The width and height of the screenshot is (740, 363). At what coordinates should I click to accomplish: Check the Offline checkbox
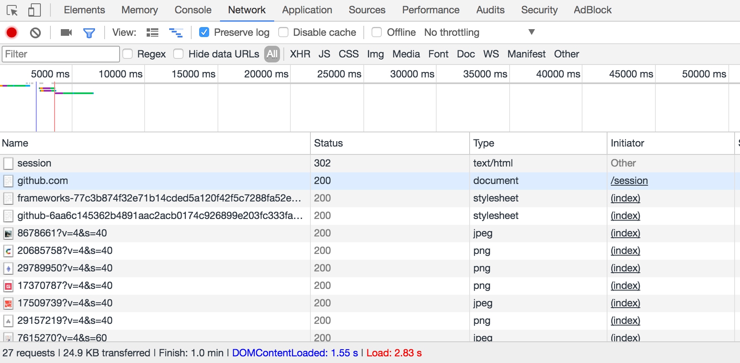coord(377,32)
